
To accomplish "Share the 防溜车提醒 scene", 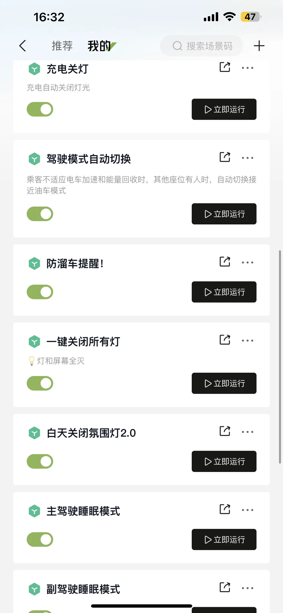I will 225,261.
